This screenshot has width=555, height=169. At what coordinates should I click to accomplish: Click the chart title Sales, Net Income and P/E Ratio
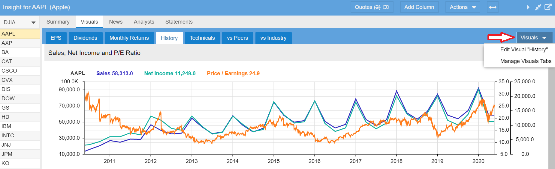tap(94, 53)
